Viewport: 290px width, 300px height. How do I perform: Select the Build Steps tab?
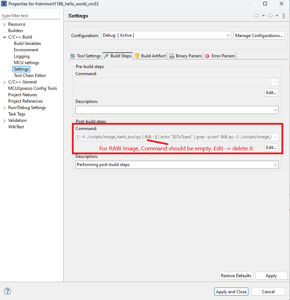click(x=117, y=56)
